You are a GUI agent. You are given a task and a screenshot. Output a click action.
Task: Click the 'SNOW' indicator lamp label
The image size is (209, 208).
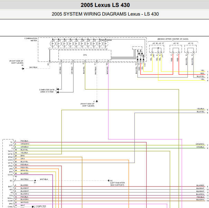click(x=109, y=40)
